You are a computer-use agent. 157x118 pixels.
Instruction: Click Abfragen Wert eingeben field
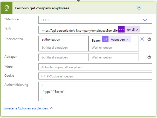click(x=114, y=57)
